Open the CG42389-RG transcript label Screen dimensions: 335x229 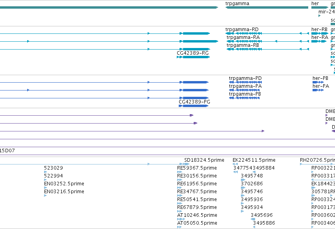pos(192,53)
